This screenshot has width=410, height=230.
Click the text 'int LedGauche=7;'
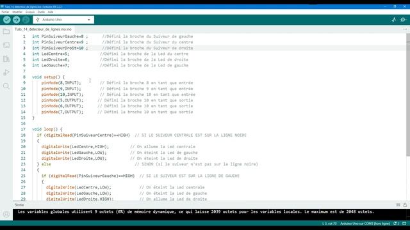coord(51,65)
